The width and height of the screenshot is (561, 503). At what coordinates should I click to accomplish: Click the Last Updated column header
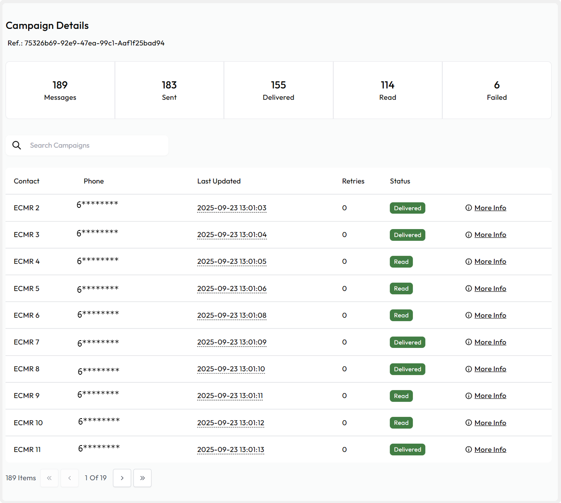pos(219,181)
